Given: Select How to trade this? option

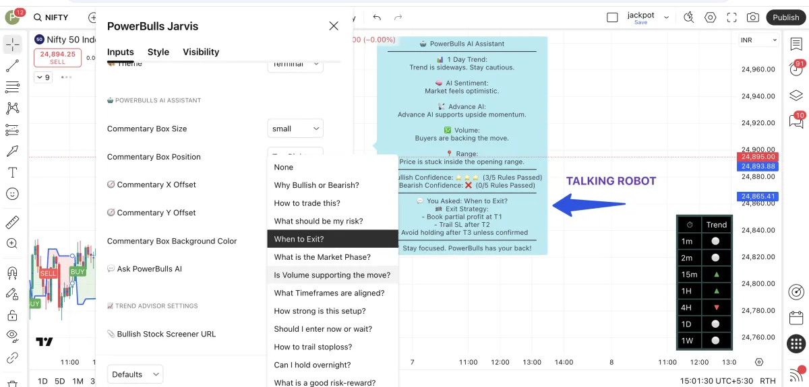Looking at the screenshot, I should tap(332, 203).
